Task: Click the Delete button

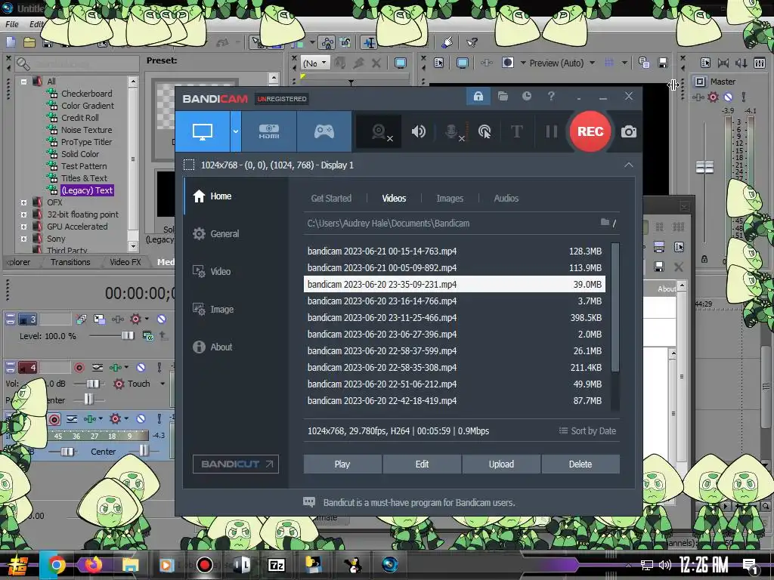Action: point(580,464)
